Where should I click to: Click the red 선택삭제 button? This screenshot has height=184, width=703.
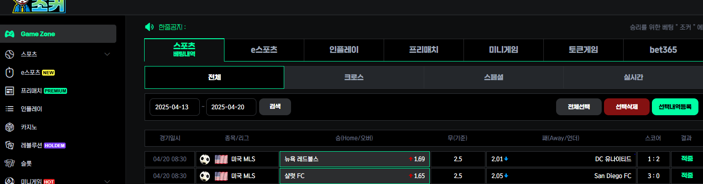coord(626,107)
